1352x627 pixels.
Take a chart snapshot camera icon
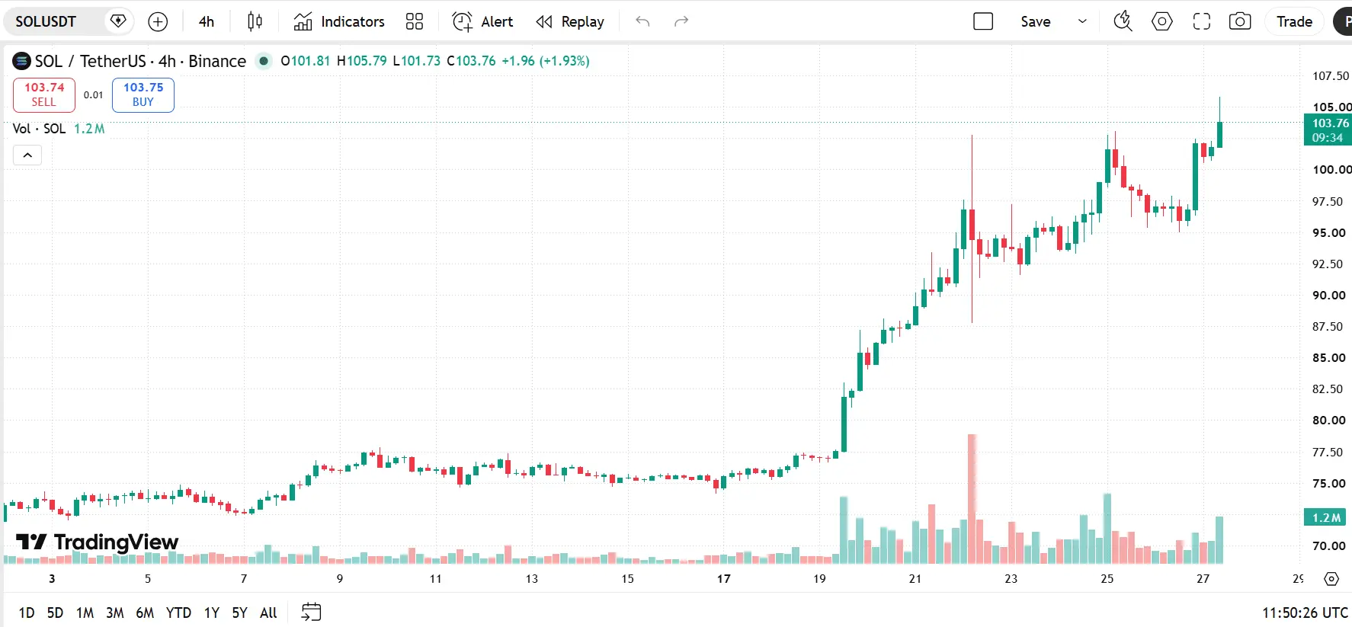[1240, 21]
